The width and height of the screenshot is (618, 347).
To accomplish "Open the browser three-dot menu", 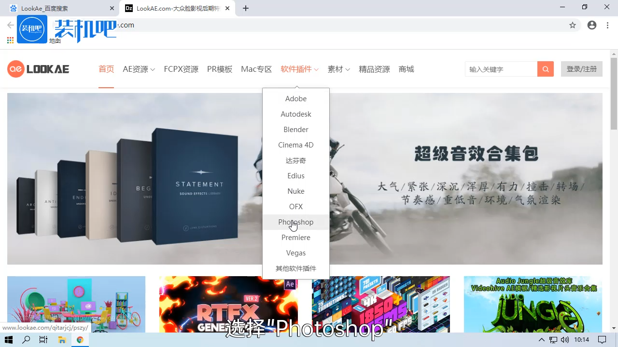I will (x=607, y=25).
